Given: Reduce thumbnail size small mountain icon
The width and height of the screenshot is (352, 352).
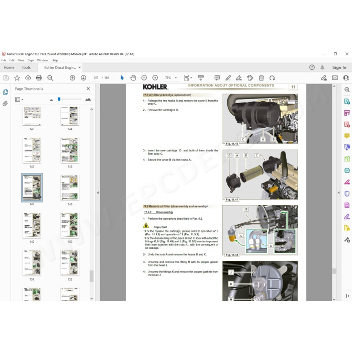Looking at the screenshot, I should click(x=51, y=100).
